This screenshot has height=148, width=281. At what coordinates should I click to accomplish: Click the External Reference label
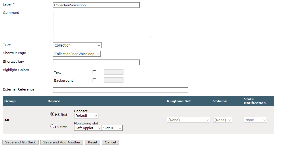click(x=18, y=89)
